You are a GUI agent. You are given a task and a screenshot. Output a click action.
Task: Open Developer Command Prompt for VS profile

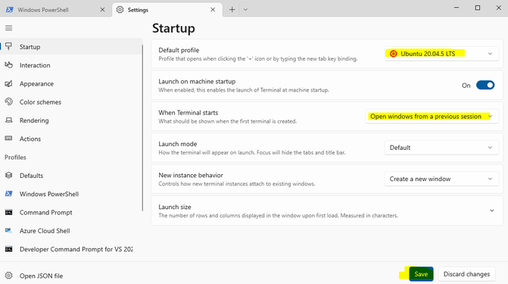pos(71,249)
